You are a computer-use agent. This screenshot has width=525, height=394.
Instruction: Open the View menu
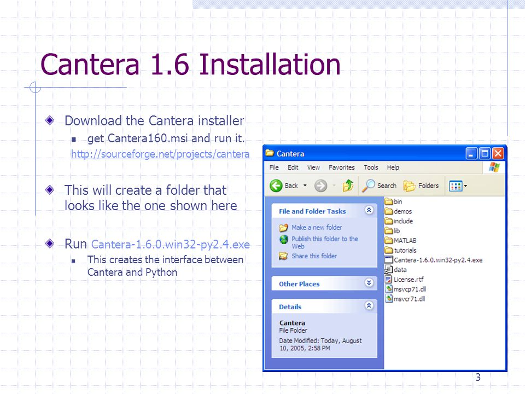click(313, 167)
